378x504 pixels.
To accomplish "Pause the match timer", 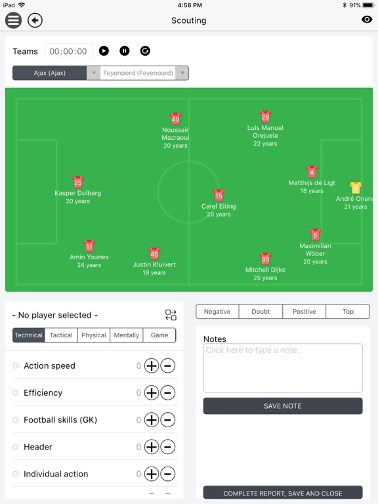I will click(125, 51).
